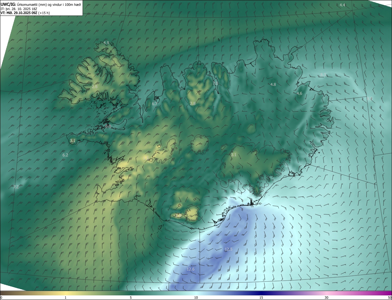
Task: Click the 4.8 value label
Action: [x=273, y=84]
